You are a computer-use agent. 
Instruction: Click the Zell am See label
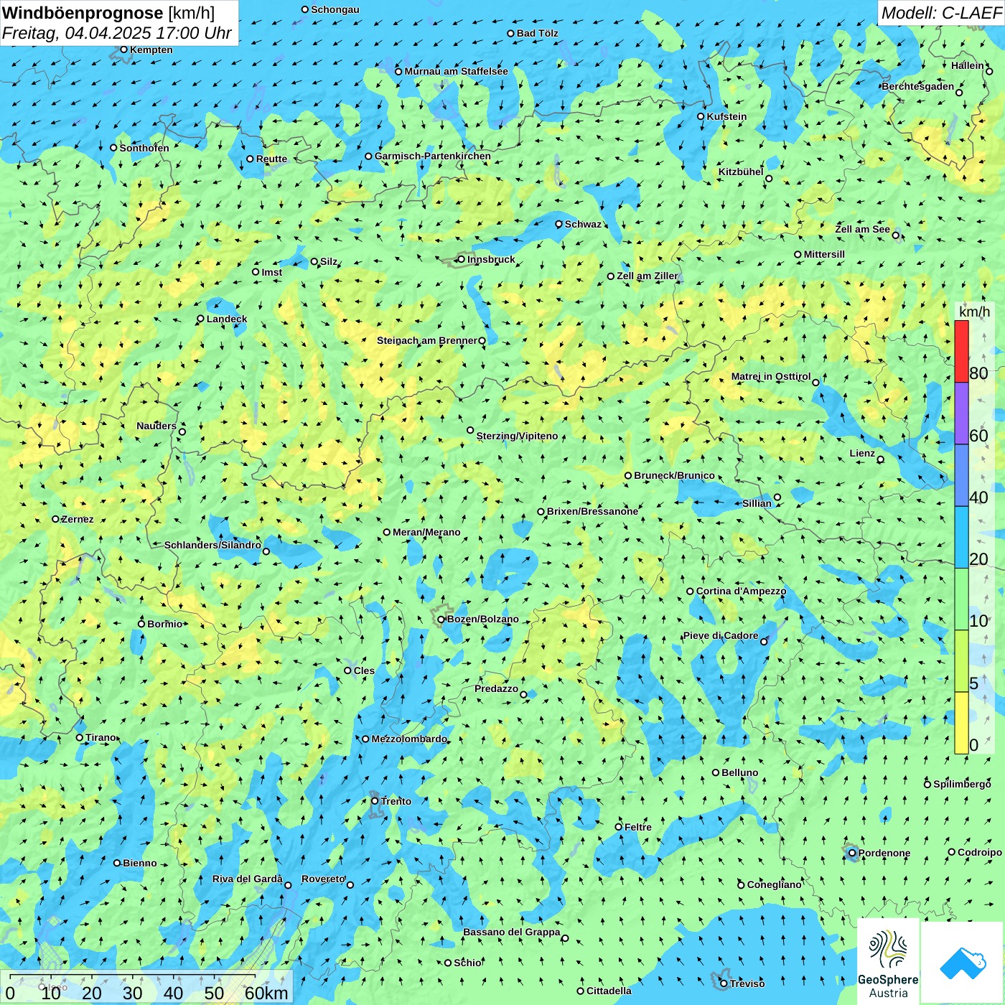pyautogui.click(x=862, y=229)
